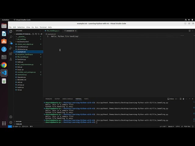Viewport: 195px width, 146px height.
Task: Switch to the PROBLEMS panel tab
Action: pos(49,99)
